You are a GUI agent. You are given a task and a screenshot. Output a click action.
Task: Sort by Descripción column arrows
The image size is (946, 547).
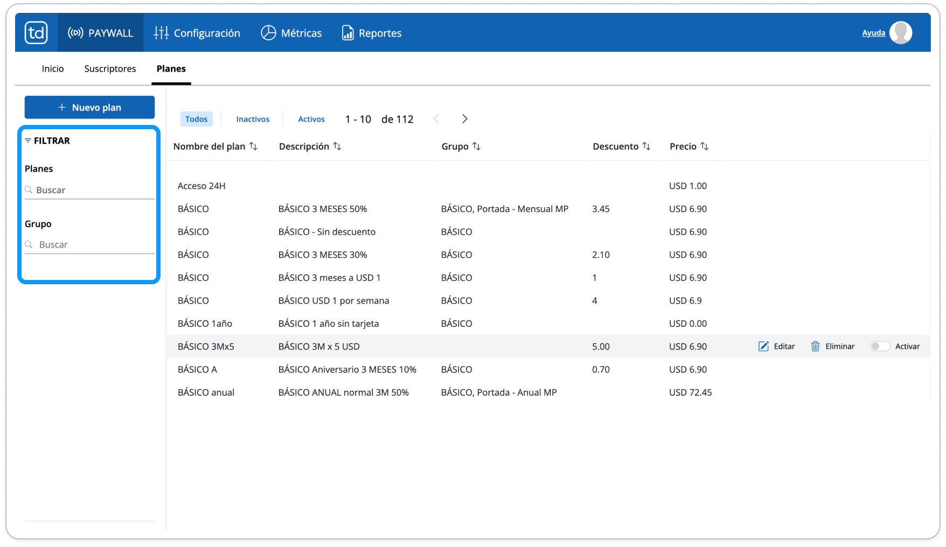tap(337, 146)
